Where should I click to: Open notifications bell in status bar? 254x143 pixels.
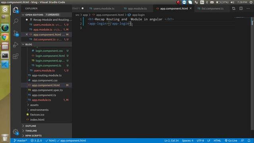click(249, 141)
